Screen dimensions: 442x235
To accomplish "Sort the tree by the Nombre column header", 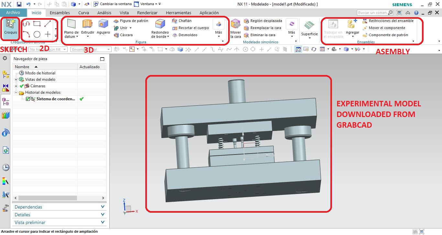I will 45,67.
